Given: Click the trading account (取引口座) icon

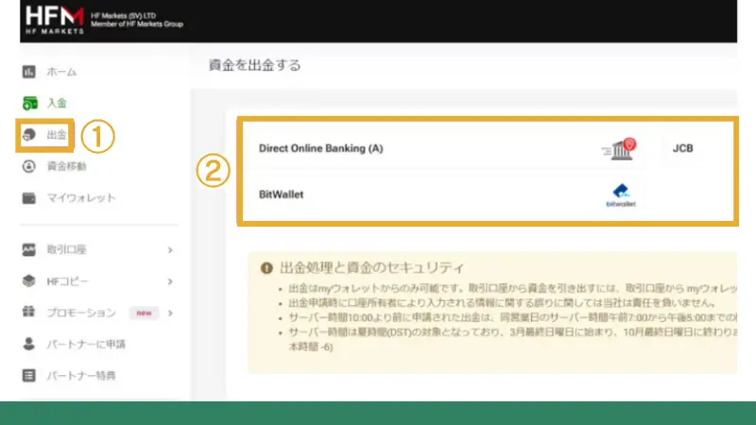Looking at the screenshot, I should coord(29,249).
